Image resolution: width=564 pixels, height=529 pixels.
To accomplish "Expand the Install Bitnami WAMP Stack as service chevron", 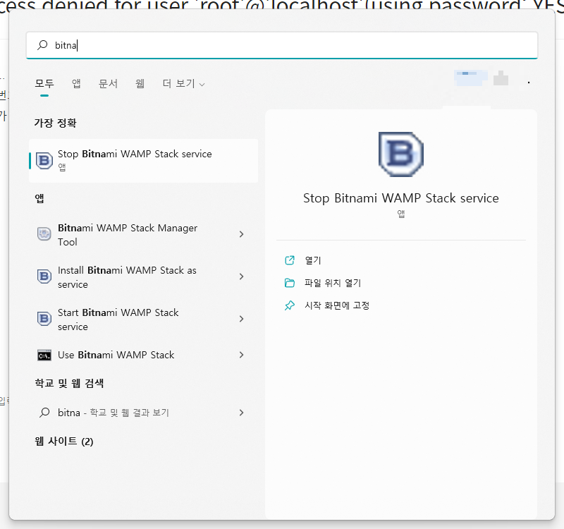I will coord(241,276).
